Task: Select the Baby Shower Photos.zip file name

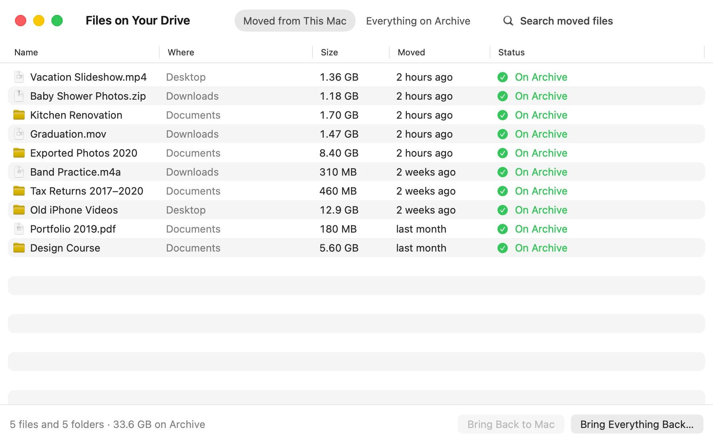Action: (88, 96)
